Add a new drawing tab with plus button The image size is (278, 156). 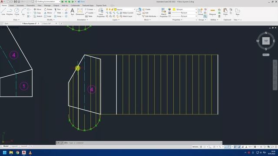click(x=61, y=23)
